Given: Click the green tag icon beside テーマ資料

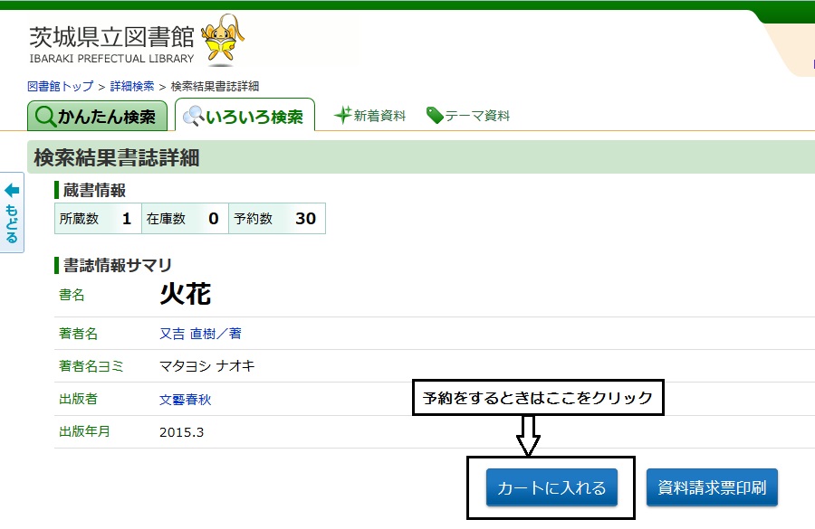Looking at the screenshot, I should click(x=435, y=115).
